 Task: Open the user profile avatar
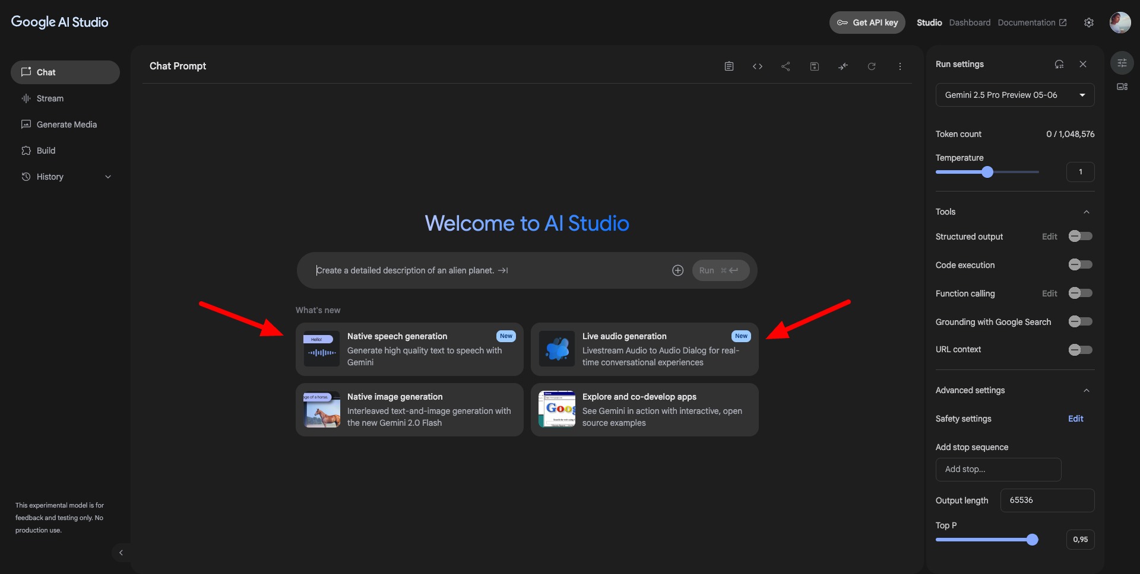point(1120,23)
